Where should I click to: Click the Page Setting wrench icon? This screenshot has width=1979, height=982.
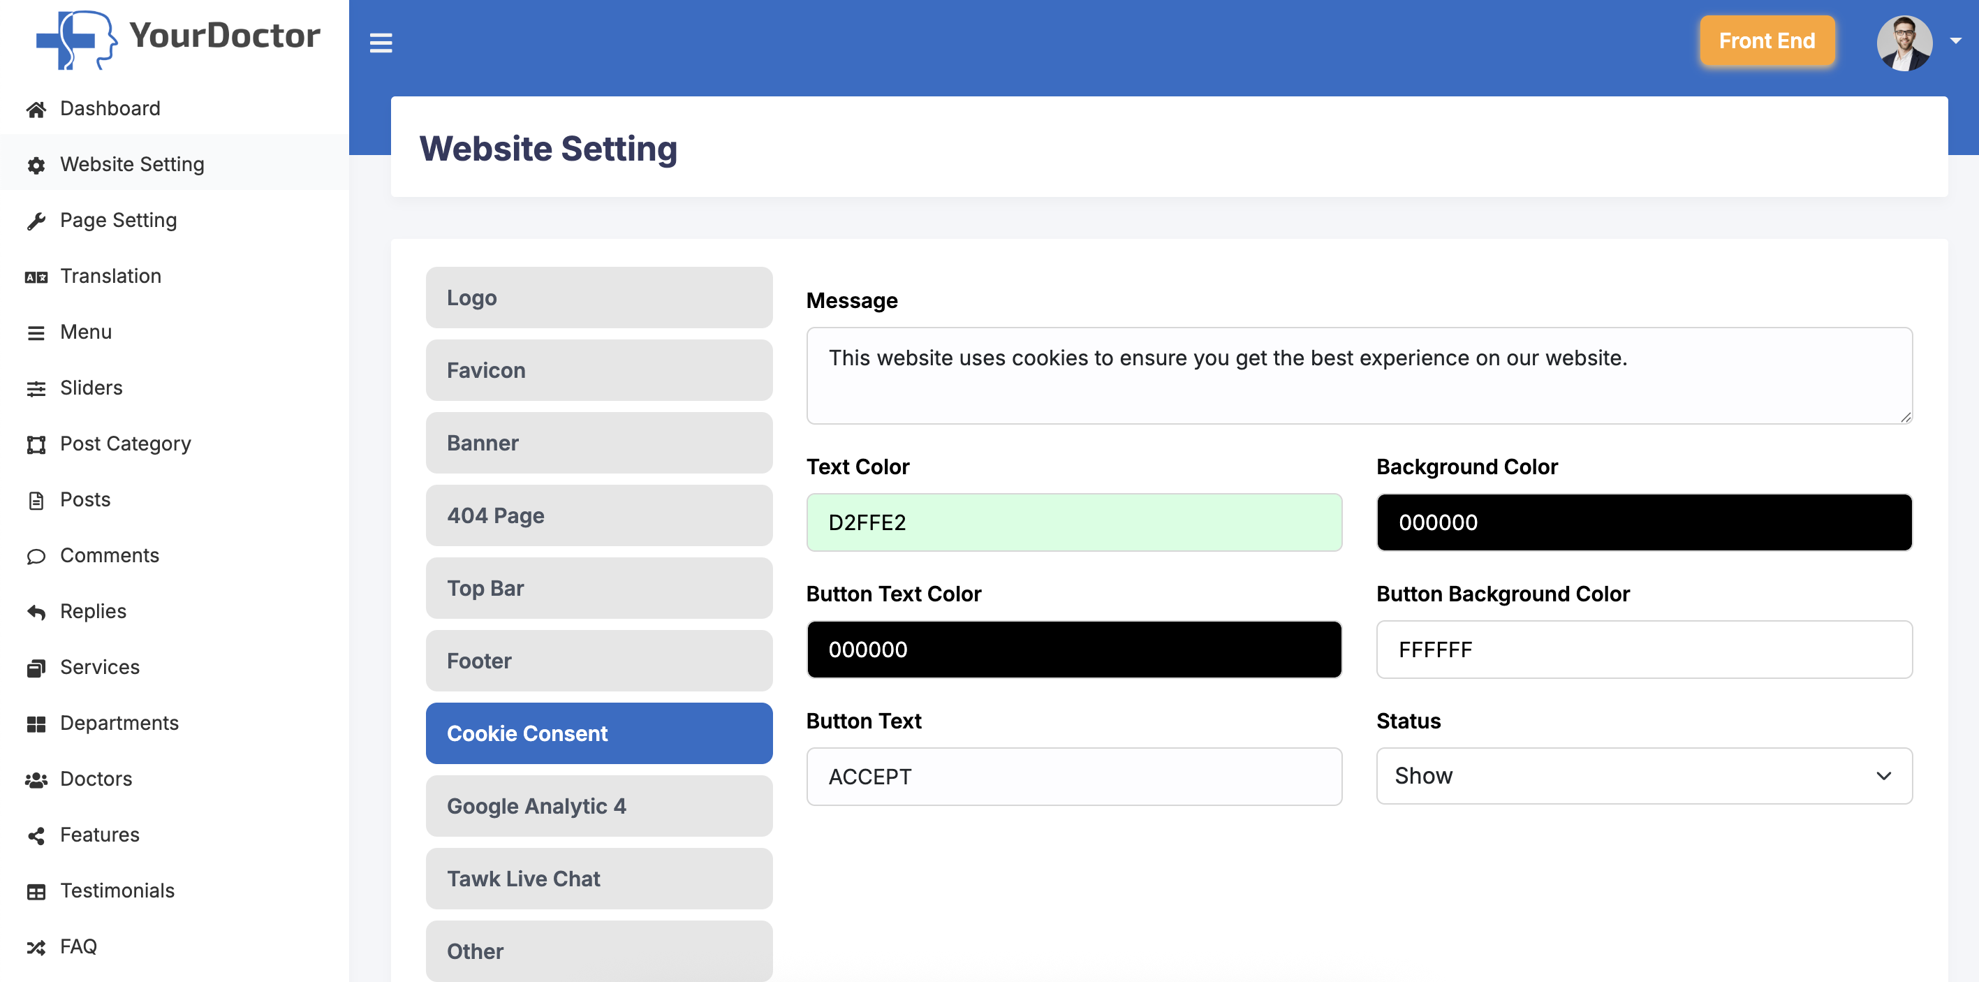point(36,221)
